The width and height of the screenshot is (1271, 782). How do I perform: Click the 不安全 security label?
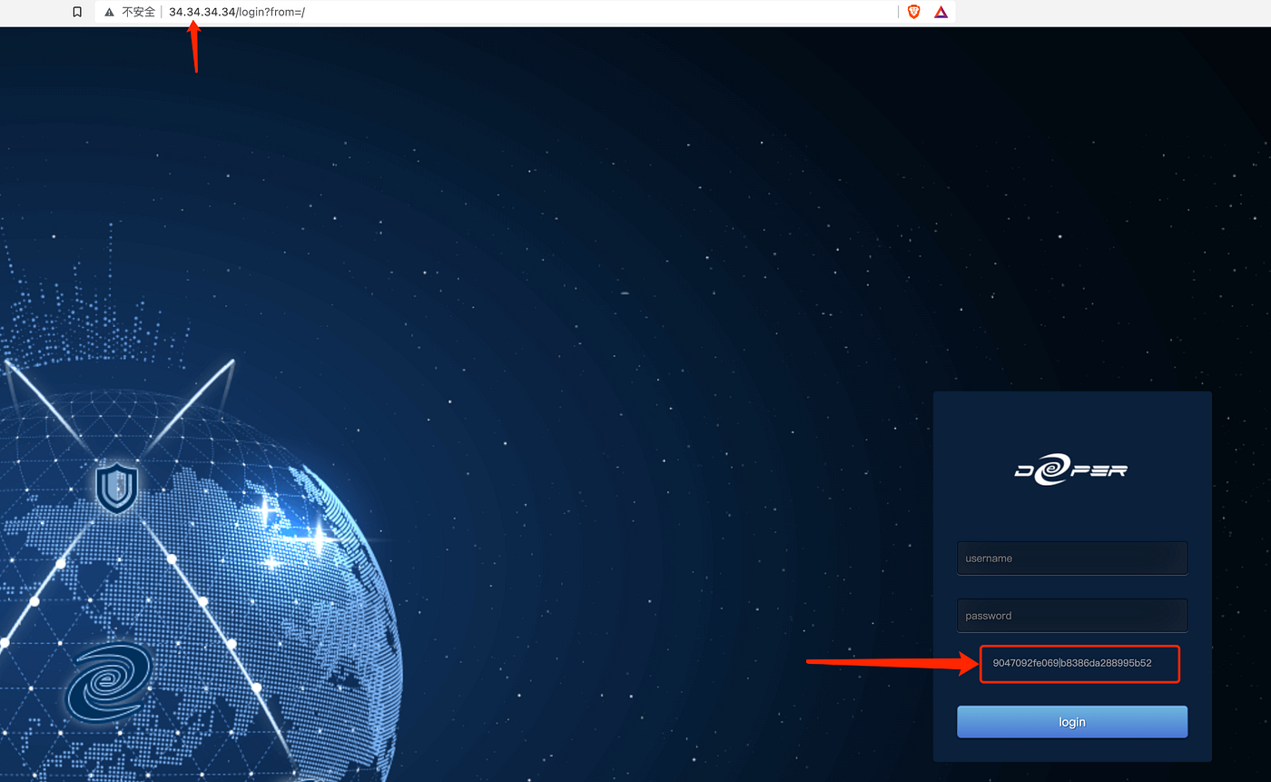coord(139,13)
